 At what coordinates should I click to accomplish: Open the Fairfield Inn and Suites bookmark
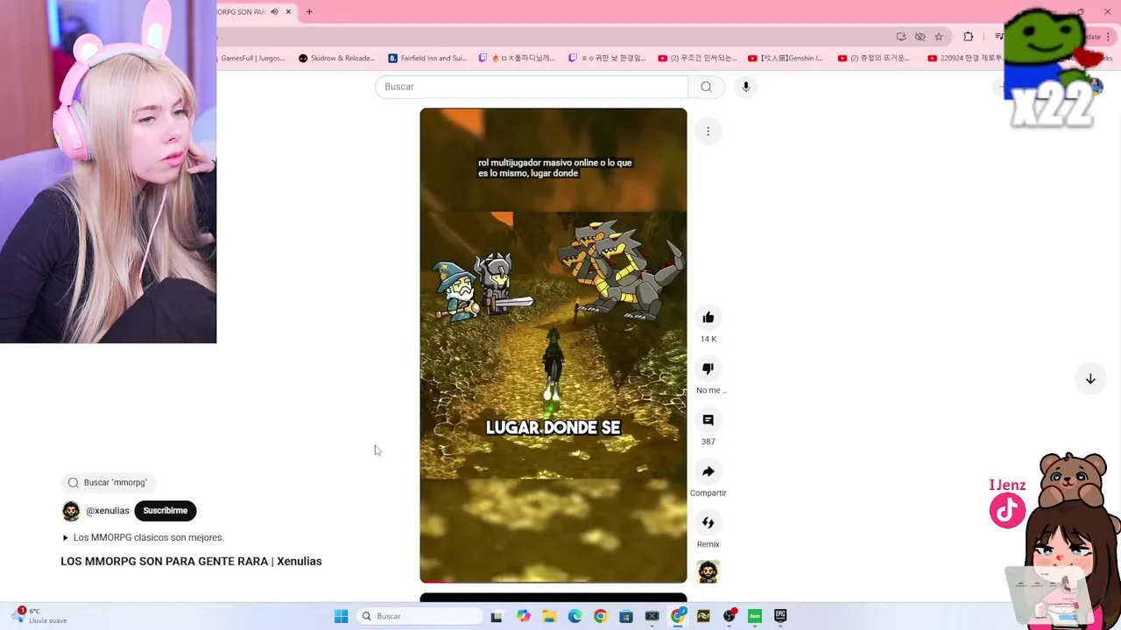pos(427,59)
